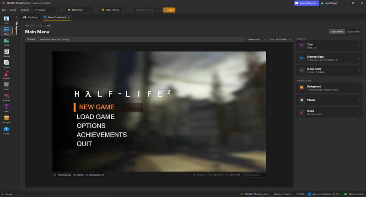Select the Menu sidebar icon
Viewport: 366px width, 197px height.
6,30
